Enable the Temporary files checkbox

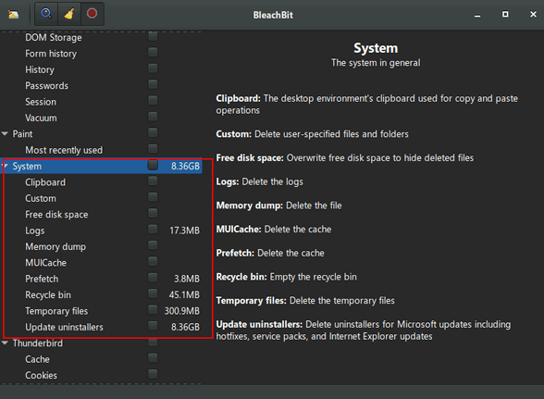click(x=153, y=309)
